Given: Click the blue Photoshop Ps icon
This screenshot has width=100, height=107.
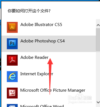Looking at the screenshot, I should click(x=12, y=44).
